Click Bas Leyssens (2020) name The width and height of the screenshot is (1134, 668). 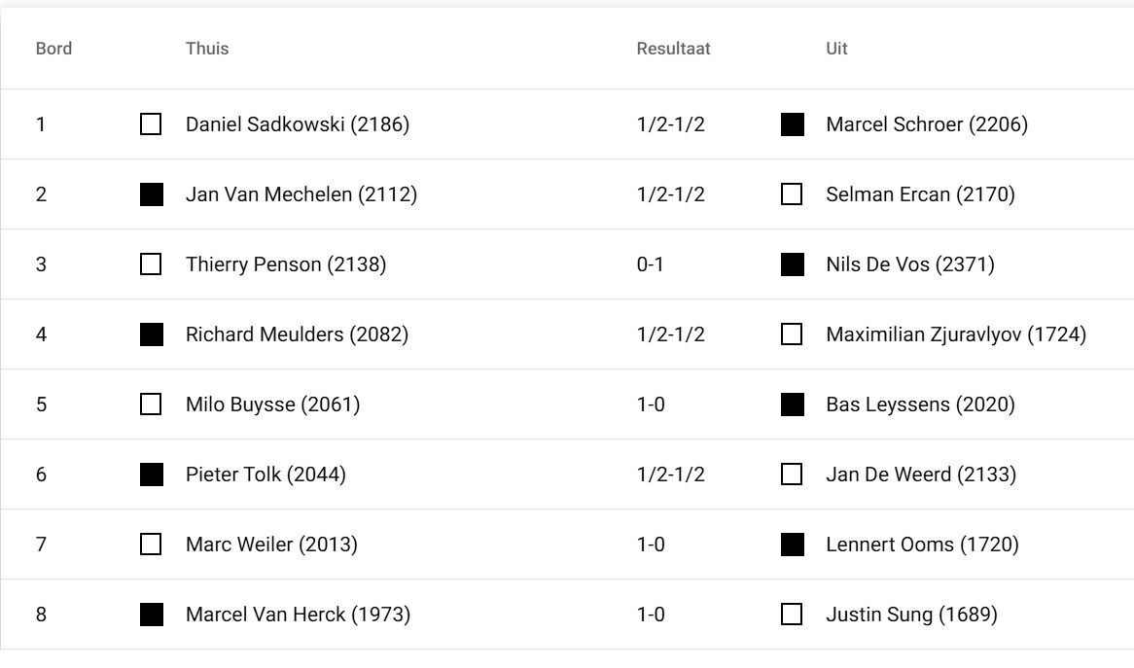920,404
